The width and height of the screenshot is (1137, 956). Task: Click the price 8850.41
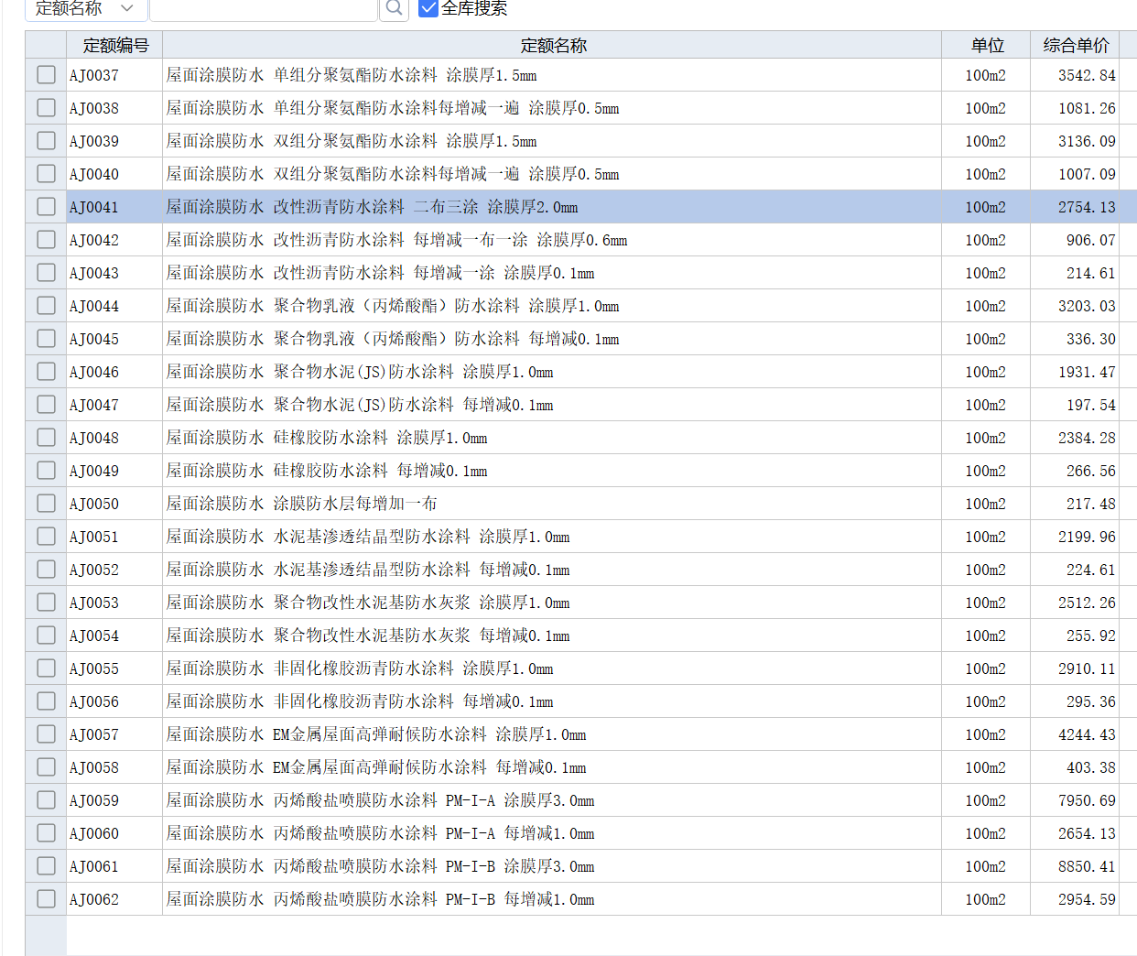tap(1087, 866)
